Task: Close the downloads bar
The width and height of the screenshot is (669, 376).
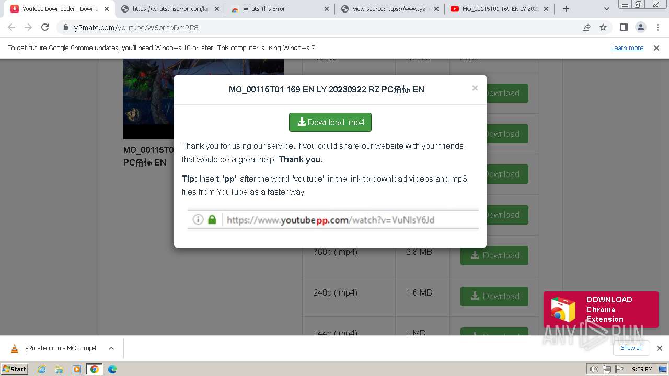Action: (659, 348)
